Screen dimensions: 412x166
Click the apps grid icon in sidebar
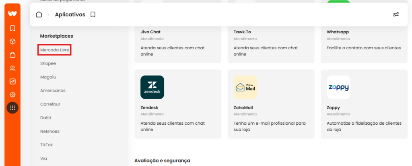pyautogui.click(x=12, y=107)
